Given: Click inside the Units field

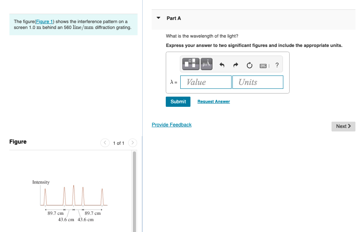Looking at the screenshot, I should pyautogui.click(x=257, y=82).
